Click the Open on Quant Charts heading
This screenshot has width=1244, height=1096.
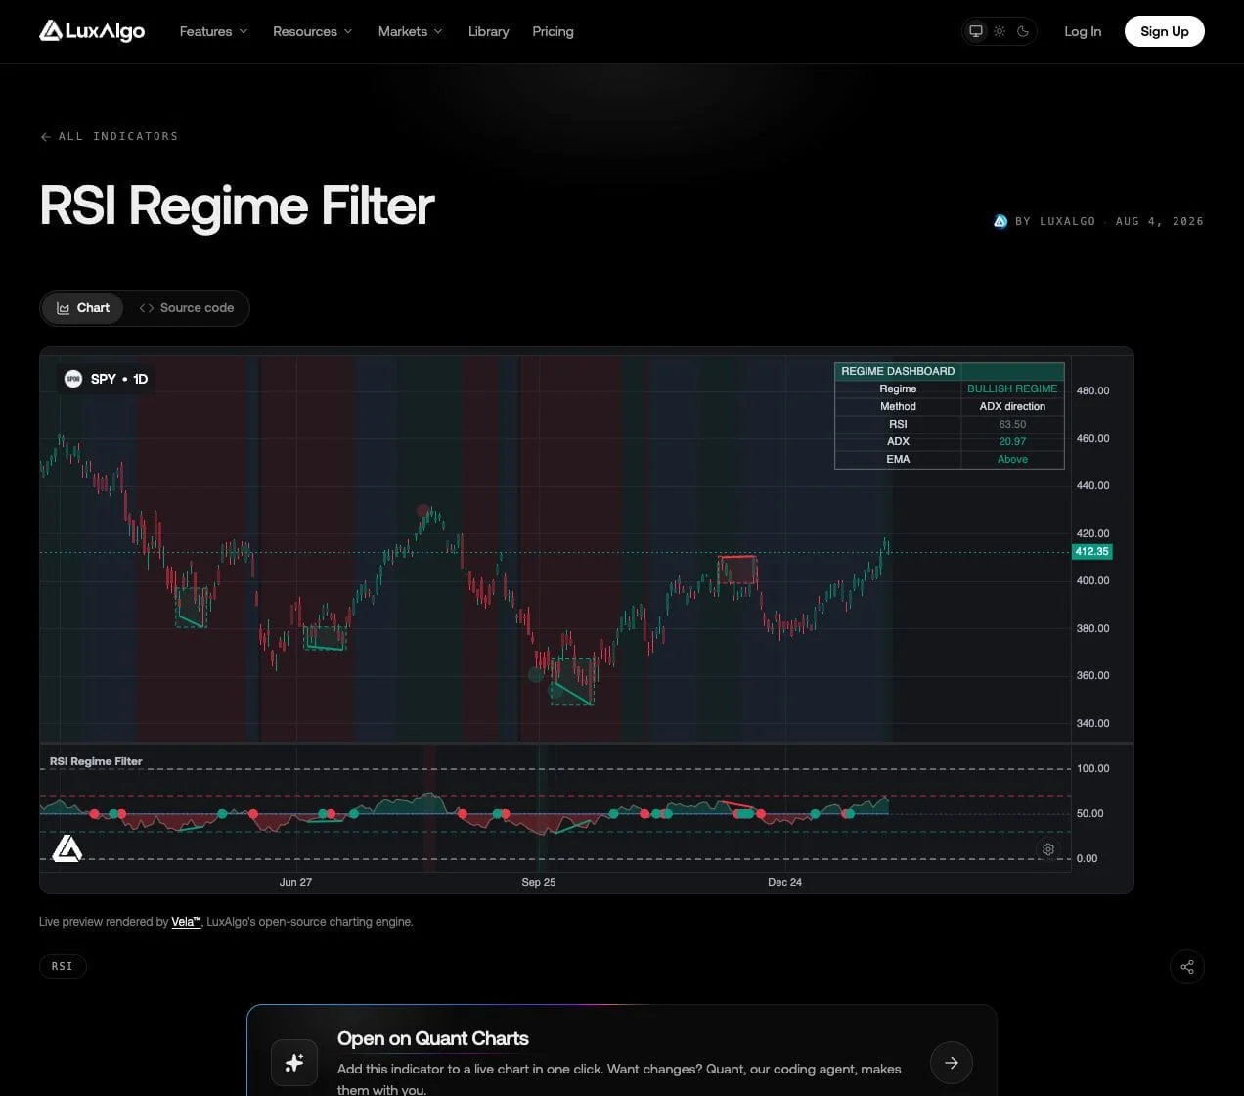tap(433, 1038)
